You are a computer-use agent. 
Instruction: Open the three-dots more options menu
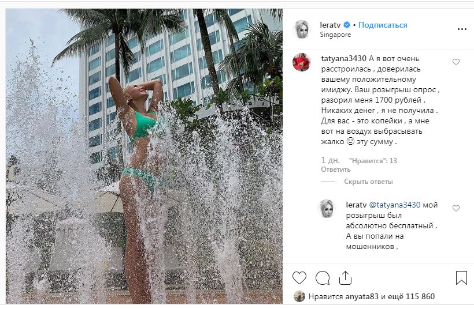point(462,29)
